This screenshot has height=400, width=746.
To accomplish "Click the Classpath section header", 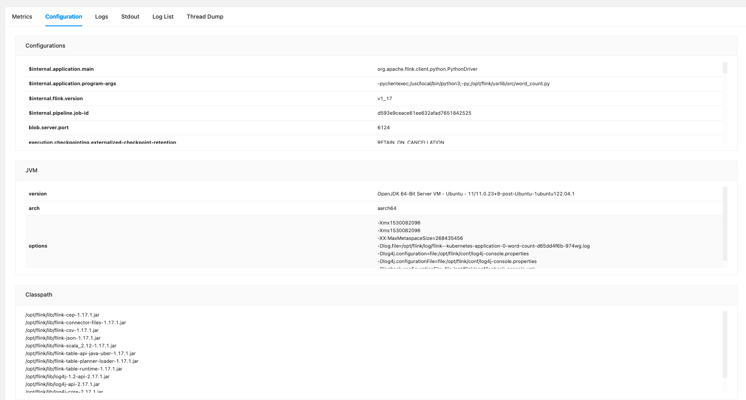I will point(376,295).
